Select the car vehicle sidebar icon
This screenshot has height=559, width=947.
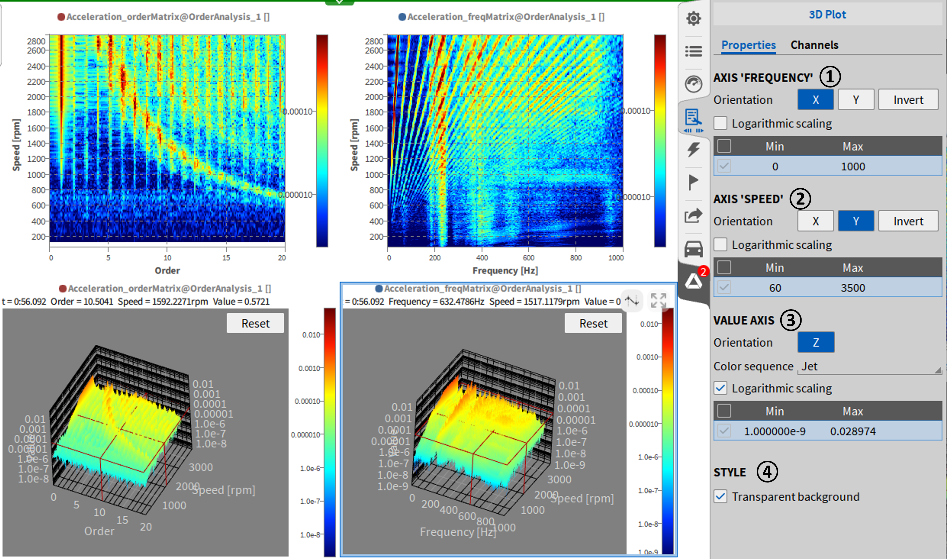693,249
